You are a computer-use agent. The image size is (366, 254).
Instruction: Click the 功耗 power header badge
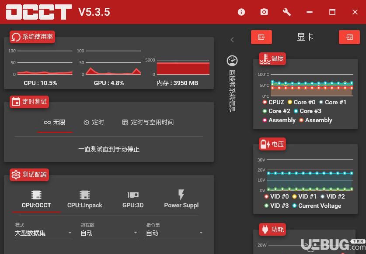pos(272,229)
